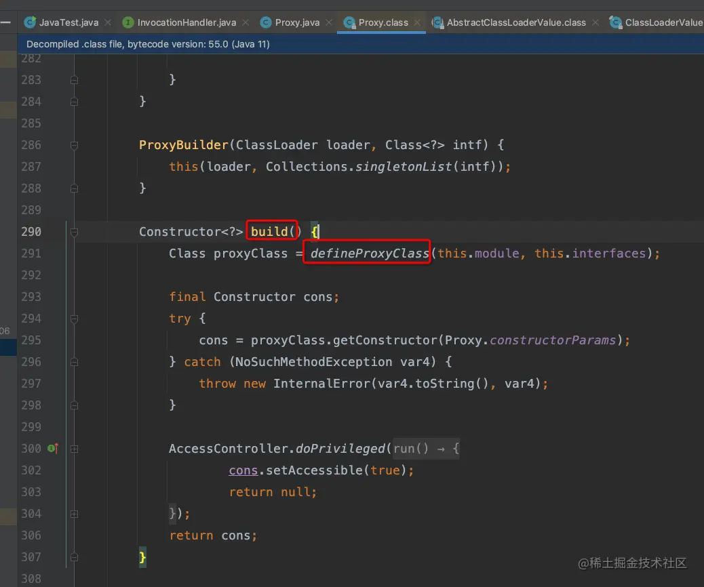The height and width of the screenshot is (587, 704).
Task: Close the AbstractClassLoaderValue.class tab
Action: point(595,22)
